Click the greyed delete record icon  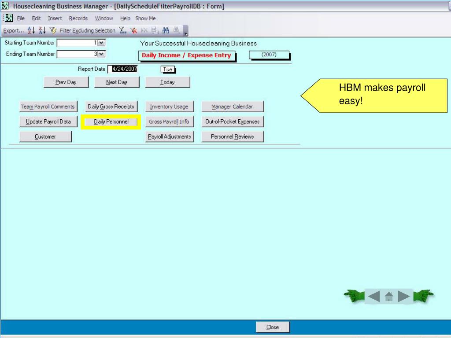point(144,30)
